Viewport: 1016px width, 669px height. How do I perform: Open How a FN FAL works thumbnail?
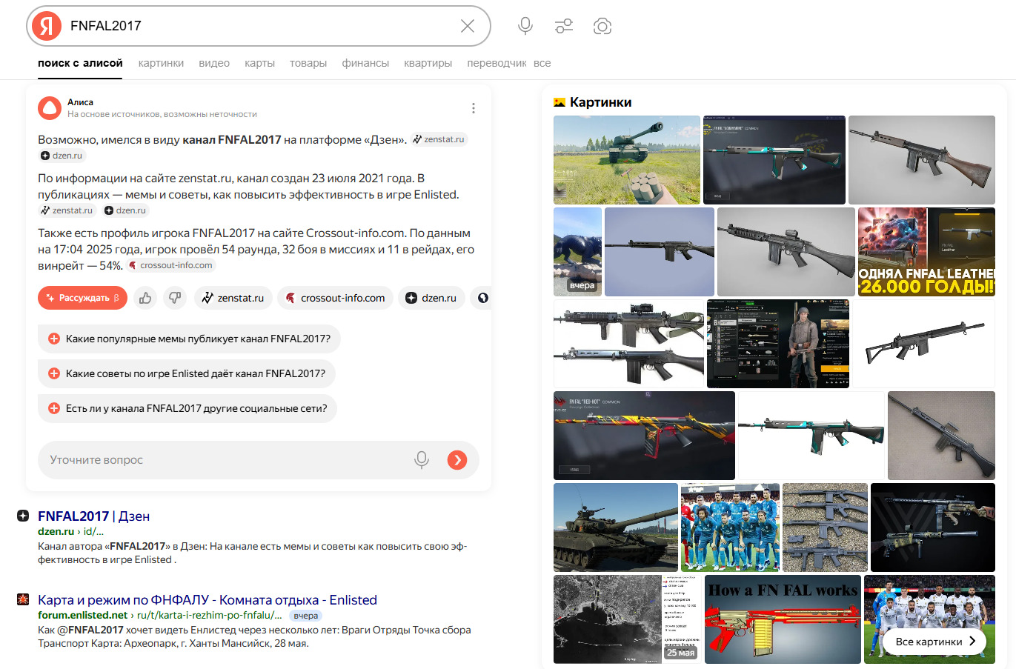[x=783, y=619]
